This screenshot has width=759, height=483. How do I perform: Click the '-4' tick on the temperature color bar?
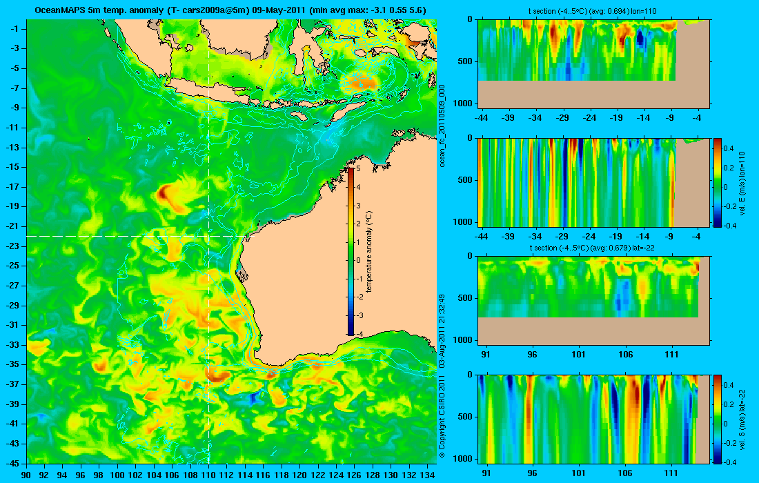[359, 333]
